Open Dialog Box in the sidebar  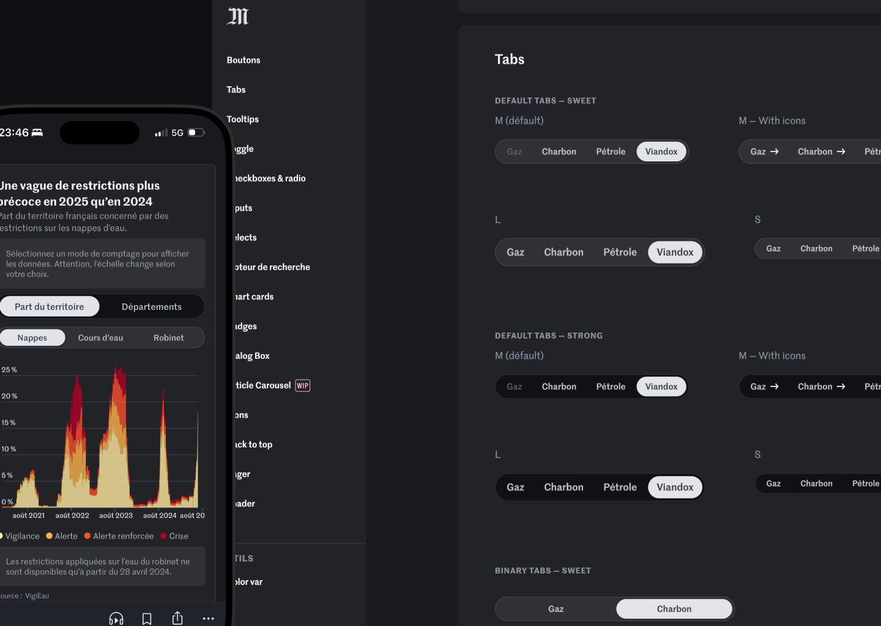coord(253,356)
